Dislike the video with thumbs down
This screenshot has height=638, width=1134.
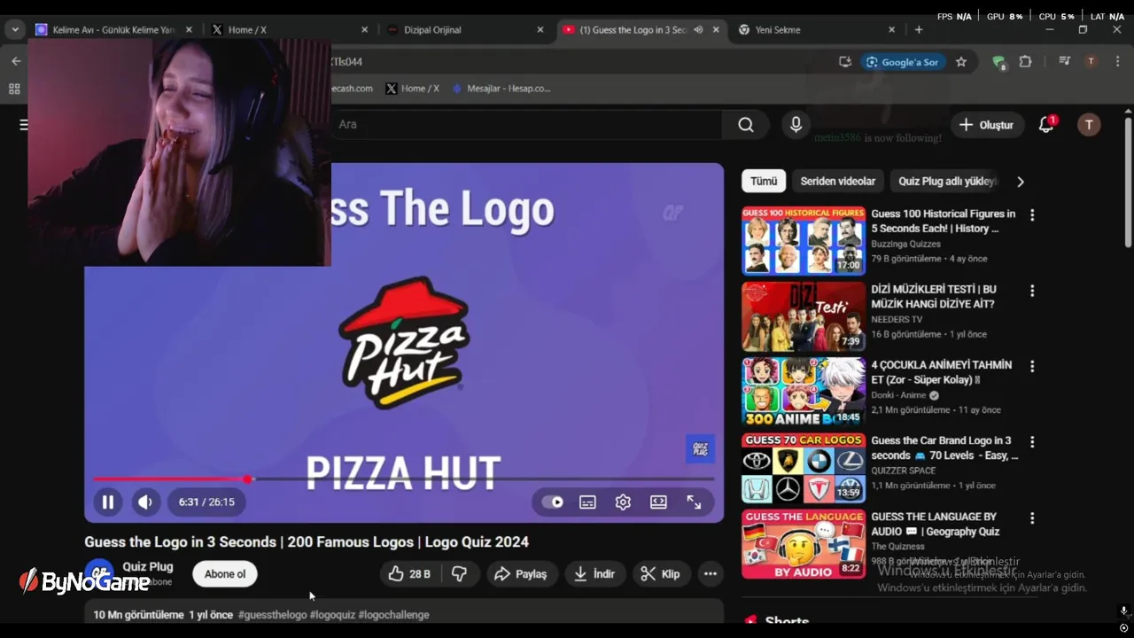tap(459, 574)
